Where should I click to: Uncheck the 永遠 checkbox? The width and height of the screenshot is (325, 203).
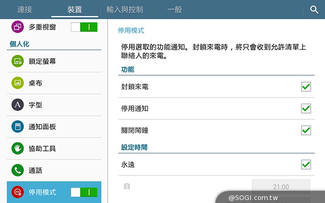tap(306, 164)
